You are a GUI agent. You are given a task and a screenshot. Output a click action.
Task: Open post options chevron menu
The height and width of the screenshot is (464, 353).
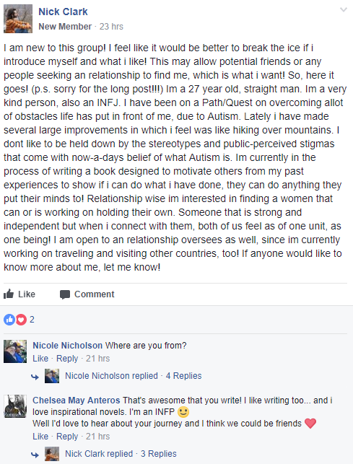click(x=343, y=10)
